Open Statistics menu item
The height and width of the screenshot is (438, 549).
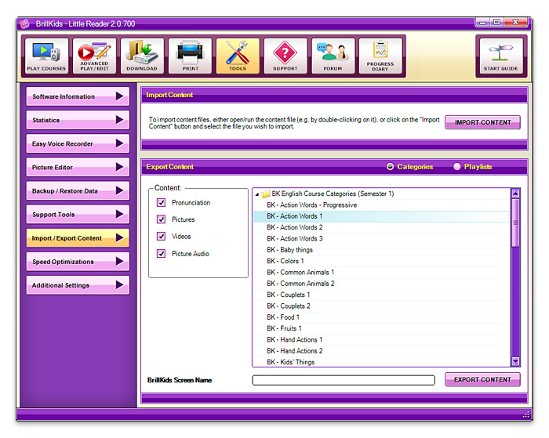click(x=78, y=120)
